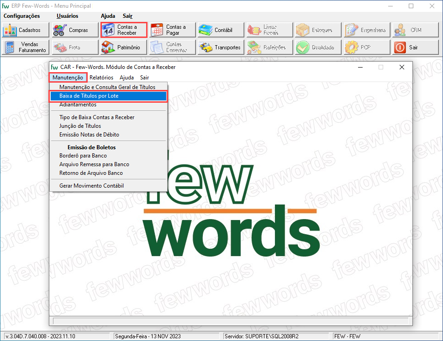Choose Arquivo Remessa para Banco
Screen dimensions: 443x341
[x=108, y=164]
